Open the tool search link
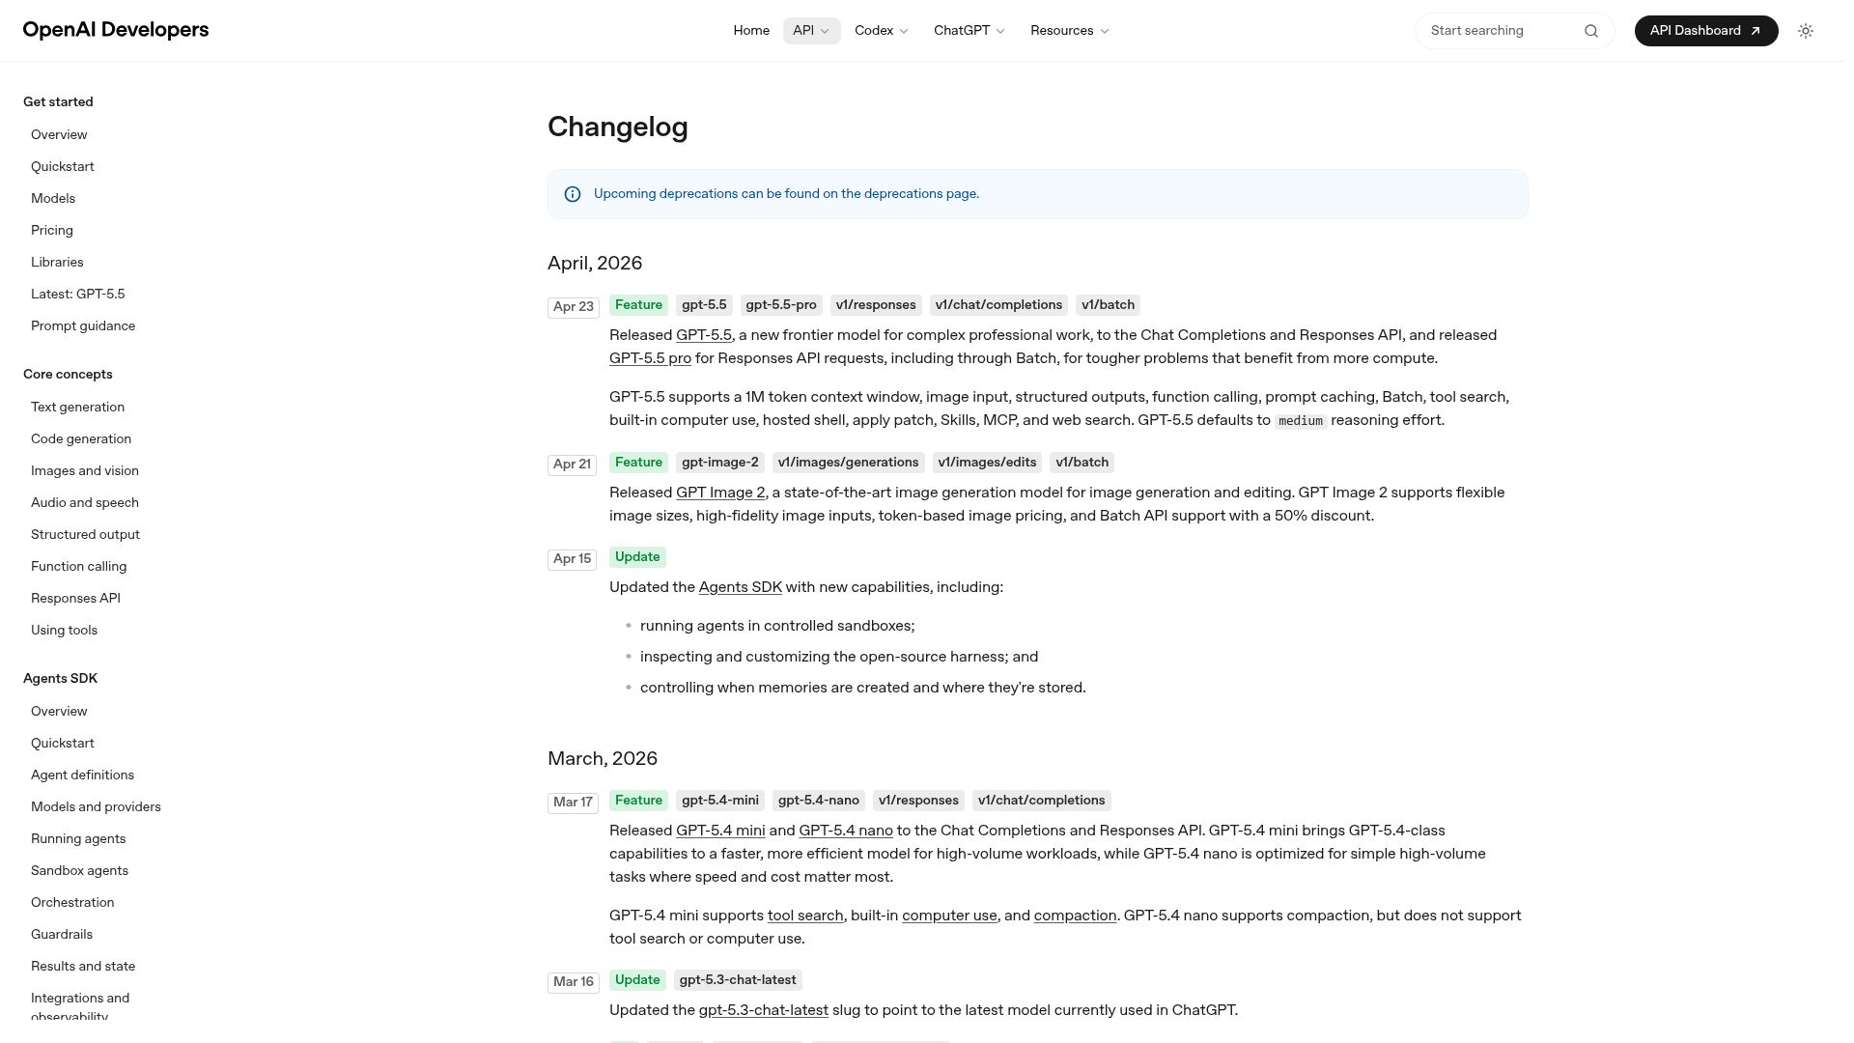 coord(805,916)
